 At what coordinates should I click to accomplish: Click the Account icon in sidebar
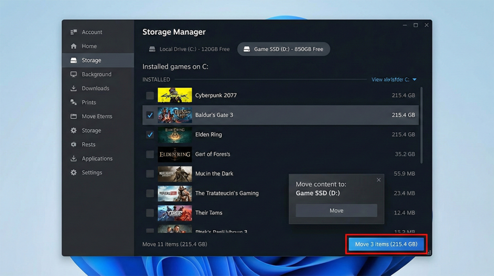click(x=74, y=32)
